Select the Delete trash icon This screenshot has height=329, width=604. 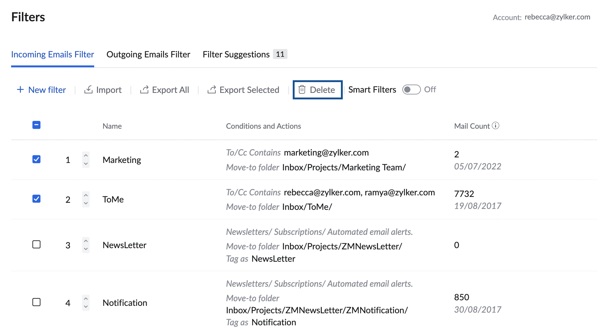pyautogui.click(x=302, y=90)
